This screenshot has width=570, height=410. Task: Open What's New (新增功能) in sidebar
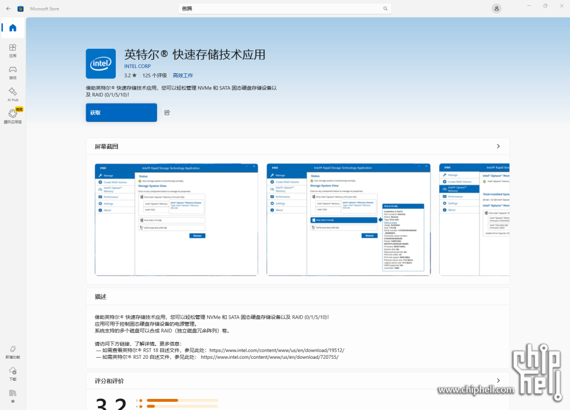pyautogui.click(x=13, y=352)
